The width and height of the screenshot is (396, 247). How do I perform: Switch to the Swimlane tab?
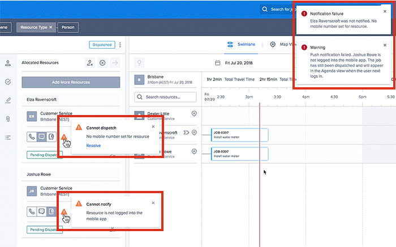point(242,44)
